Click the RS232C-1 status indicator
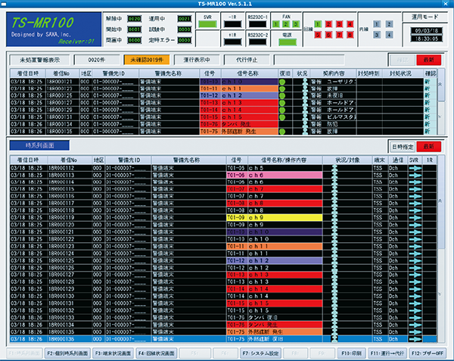Image resolution: width=454 pixels, height=361 pixels. [x=258, y=24]
